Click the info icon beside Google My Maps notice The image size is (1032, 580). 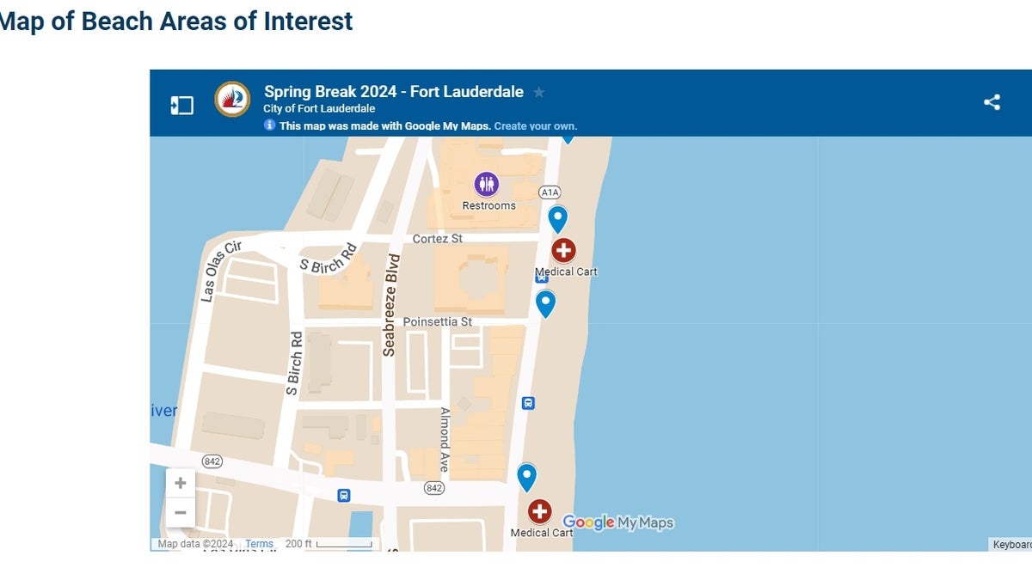(x=269, y=125)
